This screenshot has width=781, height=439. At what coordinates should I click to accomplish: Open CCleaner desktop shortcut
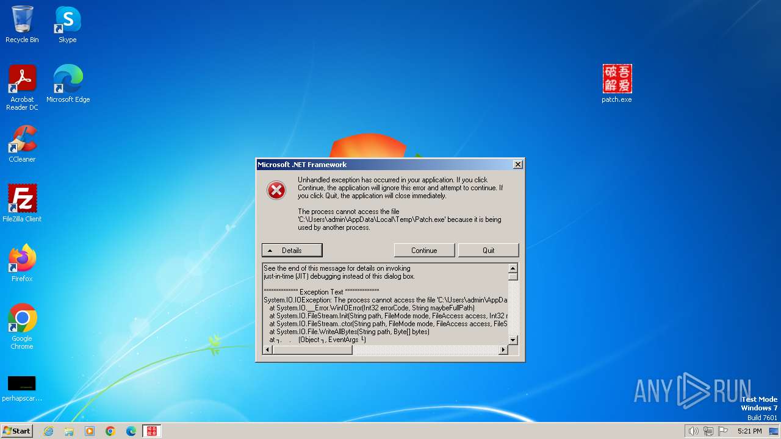click(x=22, y=144)
